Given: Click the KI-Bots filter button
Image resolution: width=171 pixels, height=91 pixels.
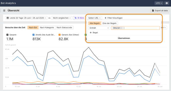Looking at the screenshot, I should click(x=79, y=18).
